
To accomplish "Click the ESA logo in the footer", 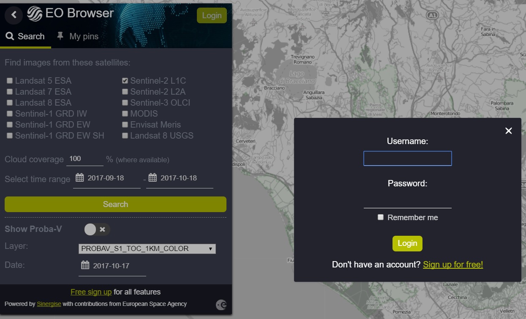I will click(221, 305).
